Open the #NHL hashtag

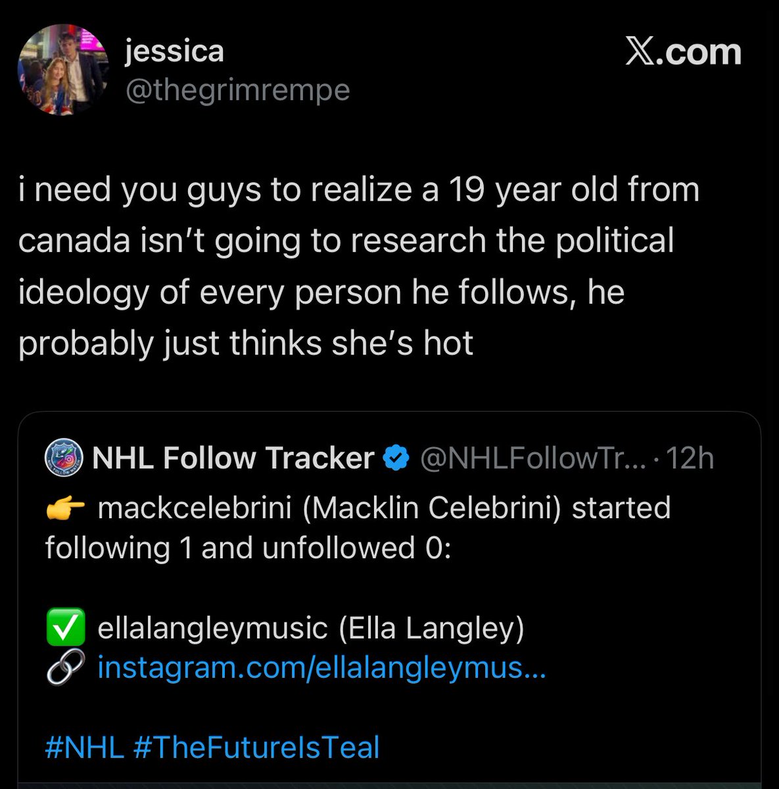[x=84, y=748]
